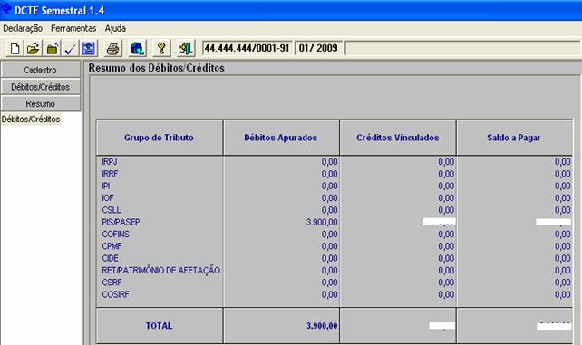Select the COSIRF row label
The height and width of the screenshot is (345, 582).
click(x=115, y=294)
